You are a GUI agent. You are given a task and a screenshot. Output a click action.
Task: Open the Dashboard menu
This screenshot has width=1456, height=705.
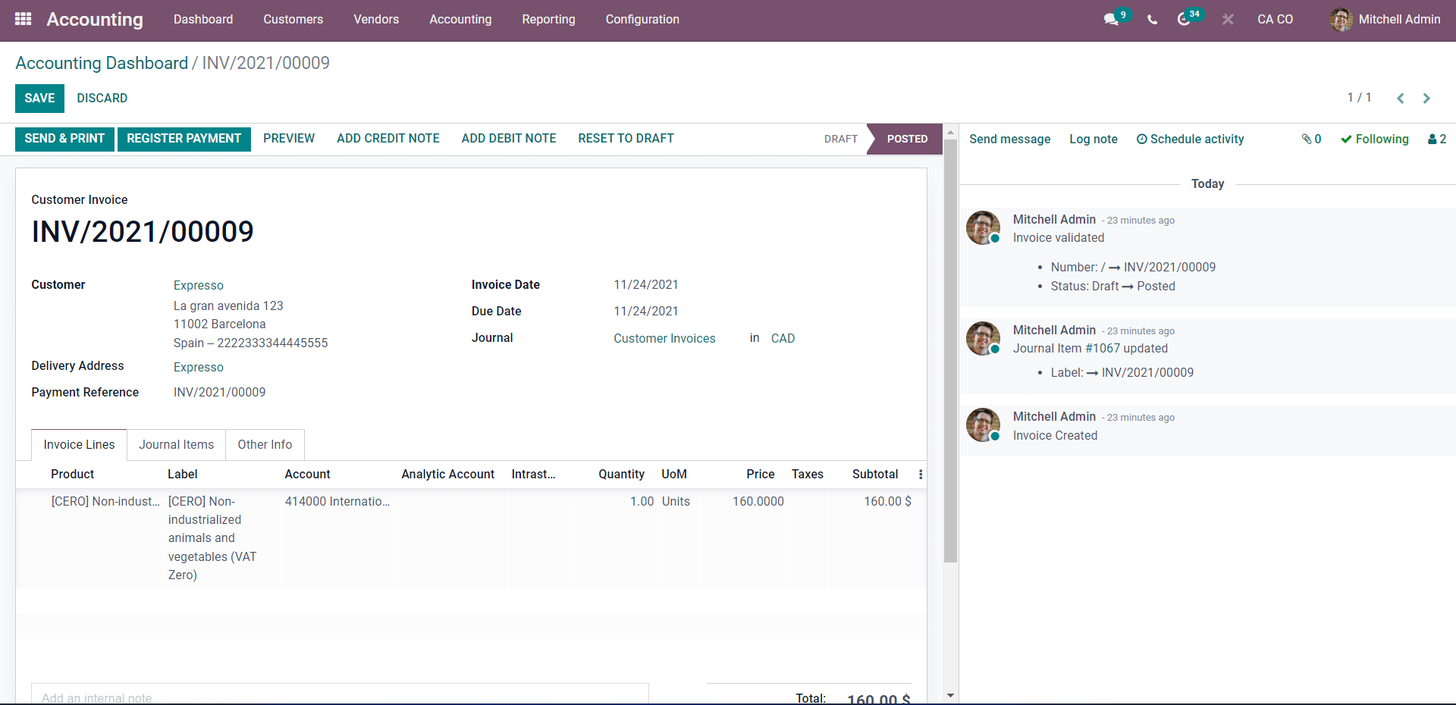pos(203,20)
